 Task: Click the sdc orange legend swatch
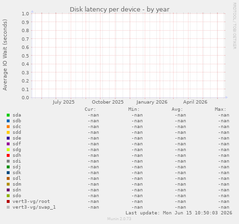(8, 127)
